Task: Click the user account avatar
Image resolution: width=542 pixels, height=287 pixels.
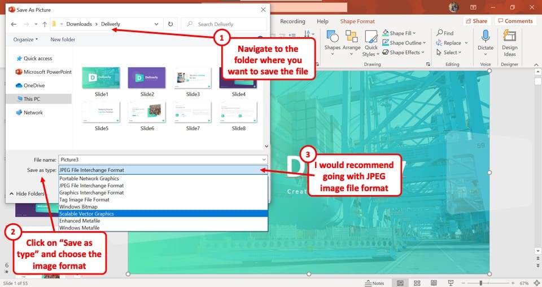Action: [x=453, y=7]
